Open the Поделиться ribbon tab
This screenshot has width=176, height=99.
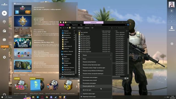(75, 25)
